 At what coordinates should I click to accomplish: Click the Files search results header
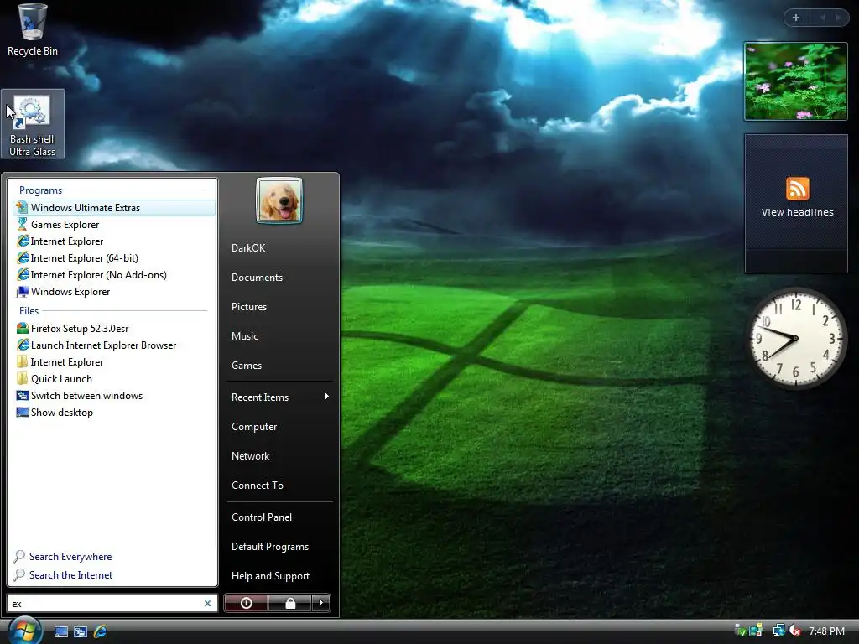pos(29,311)
